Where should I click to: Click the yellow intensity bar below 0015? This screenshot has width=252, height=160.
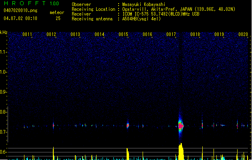128,154
